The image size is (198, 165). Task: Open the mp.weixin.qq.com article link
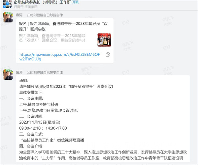60,57
